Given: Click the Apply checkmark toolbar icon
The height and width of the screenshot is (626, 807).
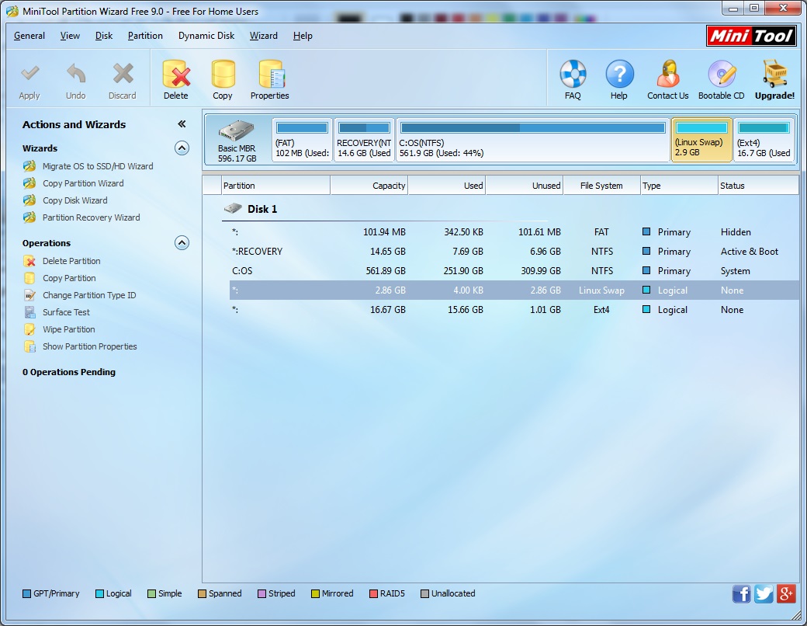Looking at the screenshot, I should point(29,74).
